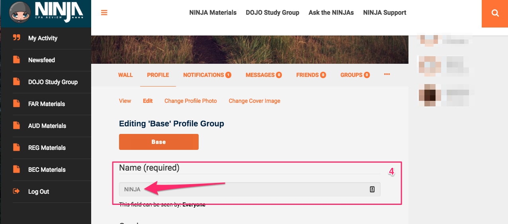Click the document icon beside Newsfeed

point(16,60)
